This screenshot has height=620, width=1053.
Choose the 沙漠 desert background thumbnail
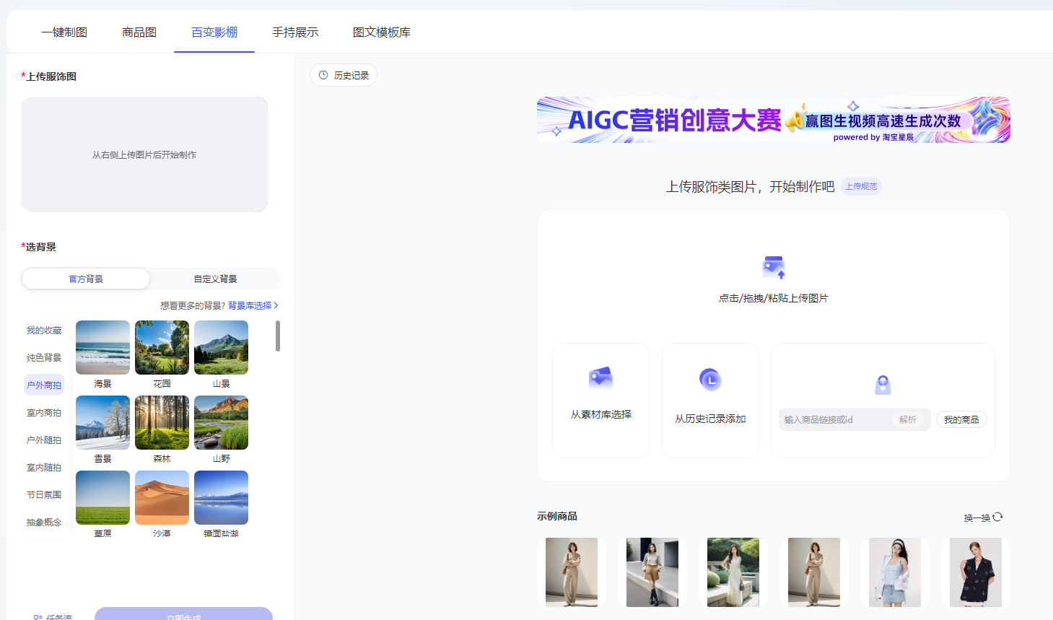[162, 497]
